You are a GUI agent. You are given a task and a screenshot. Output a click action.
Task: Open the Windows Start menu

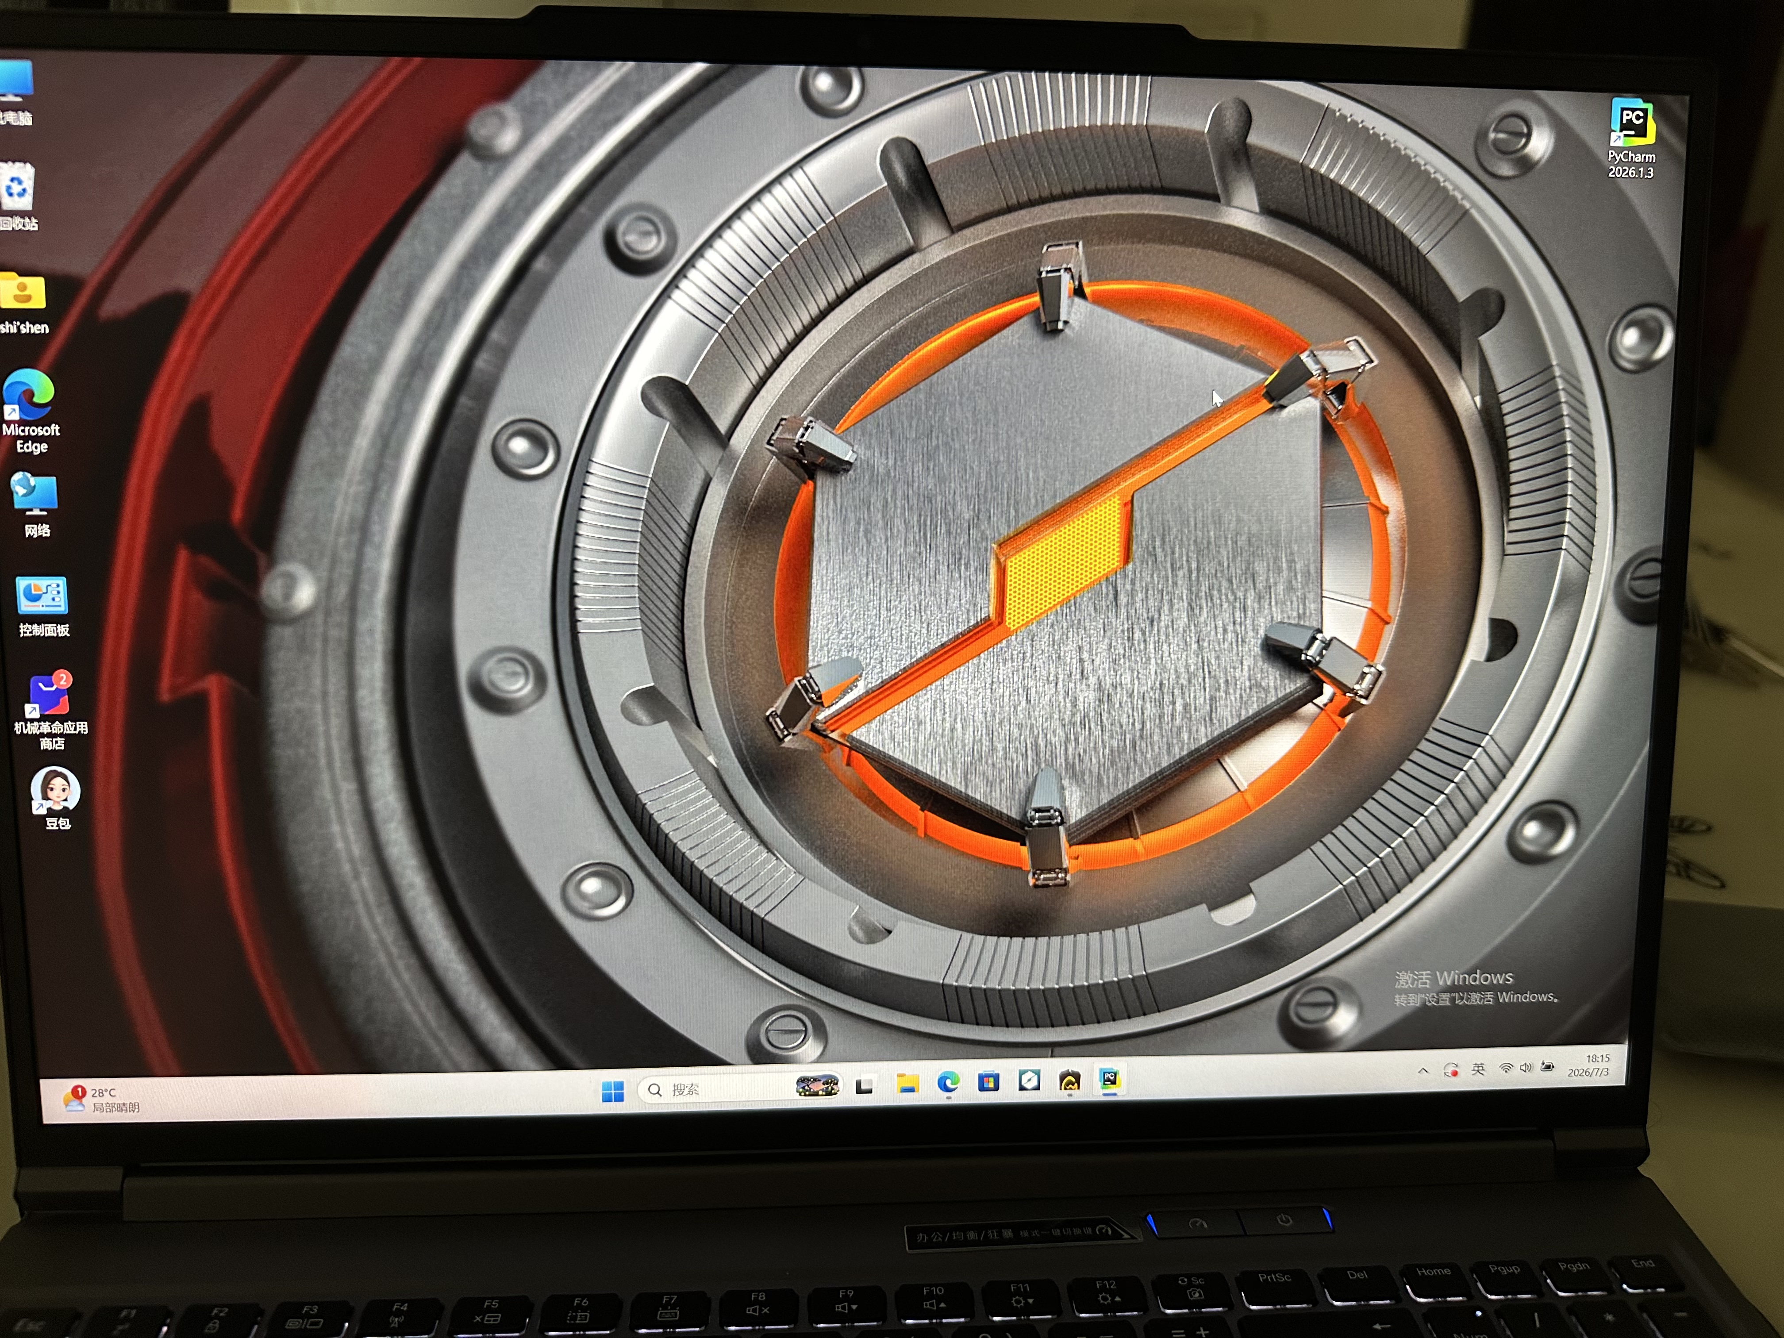tap(613, 1091)
